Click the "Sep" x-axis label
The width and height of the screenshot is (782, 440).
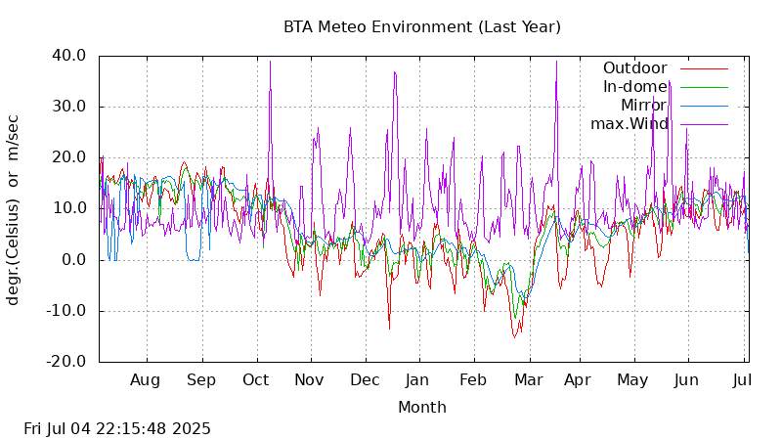[201, 380]
